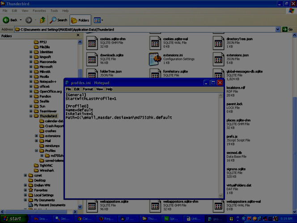Open Notepad Help menu

109,89
